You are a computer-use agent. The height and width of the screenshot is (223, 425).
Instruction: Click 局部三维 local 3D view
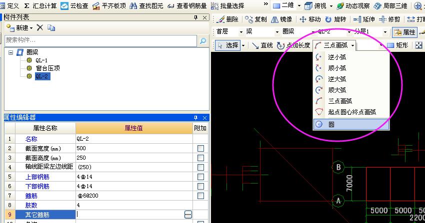click(390, 5)
